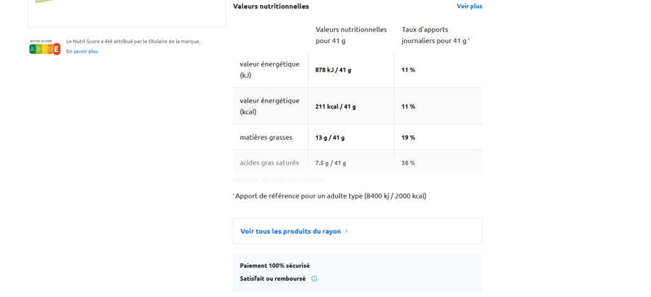Click the chevron after Voir tous les produits
651x297 pixels.
(346, 232)
